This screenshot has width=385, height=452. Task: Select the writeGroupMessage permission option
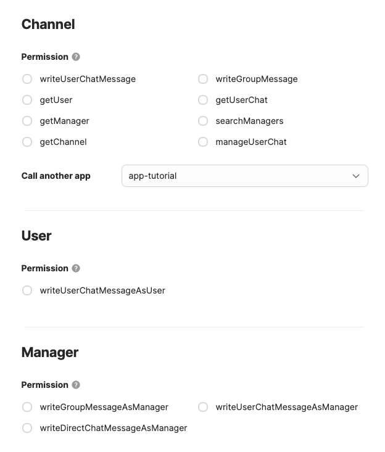(x=203, y=79)
